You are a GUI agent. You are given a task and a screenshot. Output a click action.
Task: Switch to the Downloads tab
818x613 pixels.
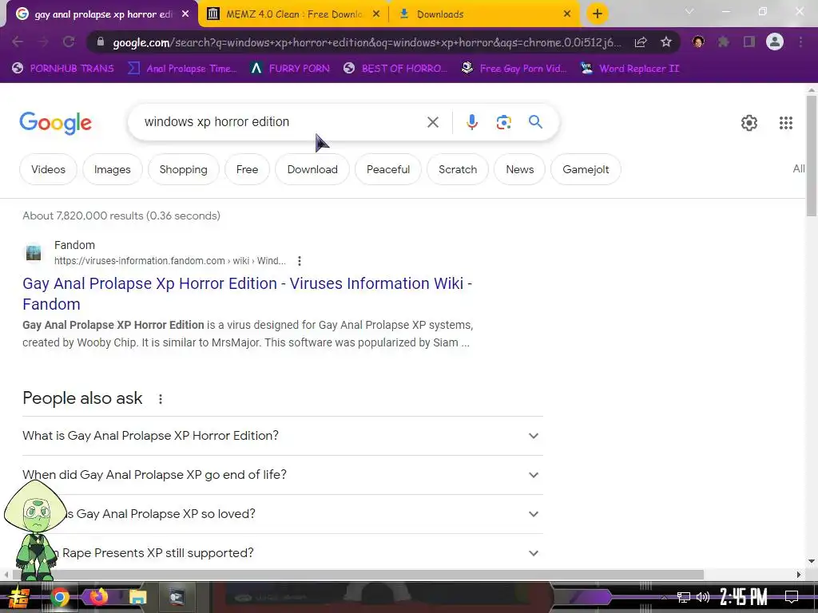485,14
